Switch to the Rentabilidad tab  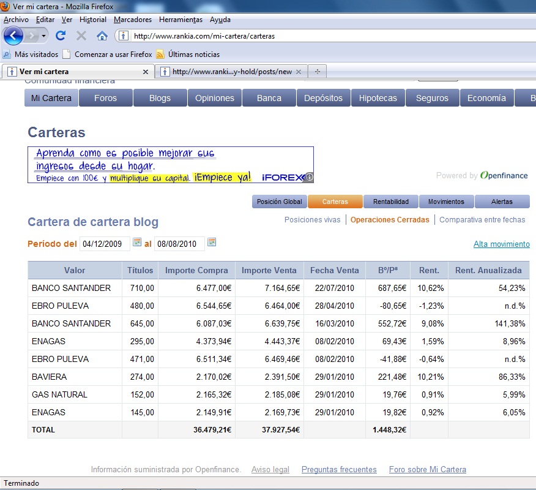point(391,202)
